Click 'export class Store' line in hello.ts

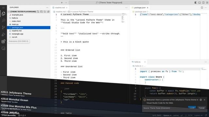tap(152, 77)
